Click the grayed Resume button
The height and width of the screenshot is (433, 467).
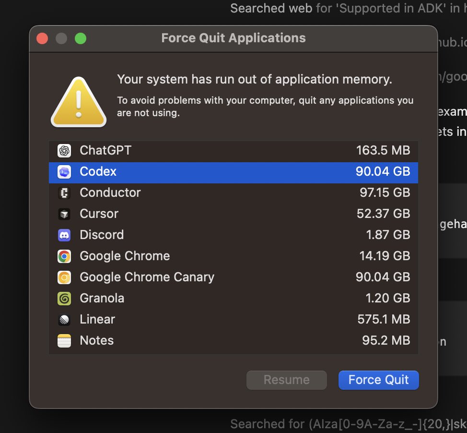pyautogui.click(x=286, y=380)
